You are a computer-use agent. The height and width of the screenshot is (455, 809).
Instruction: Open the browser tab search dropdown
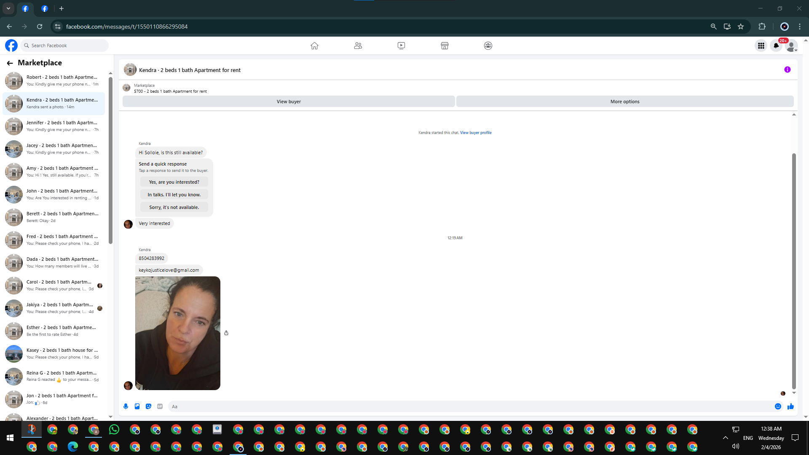pos(8,8)
